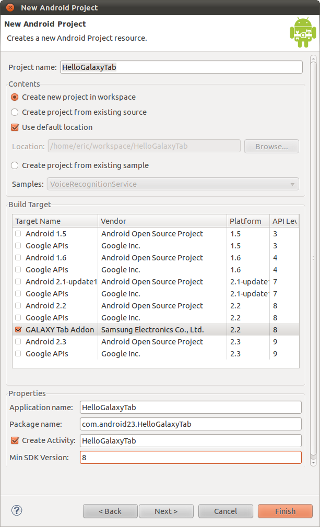Toggle the Create Activity checkbox
The width and height of the screenshot is (320, 527).
[x=15, y=440]
